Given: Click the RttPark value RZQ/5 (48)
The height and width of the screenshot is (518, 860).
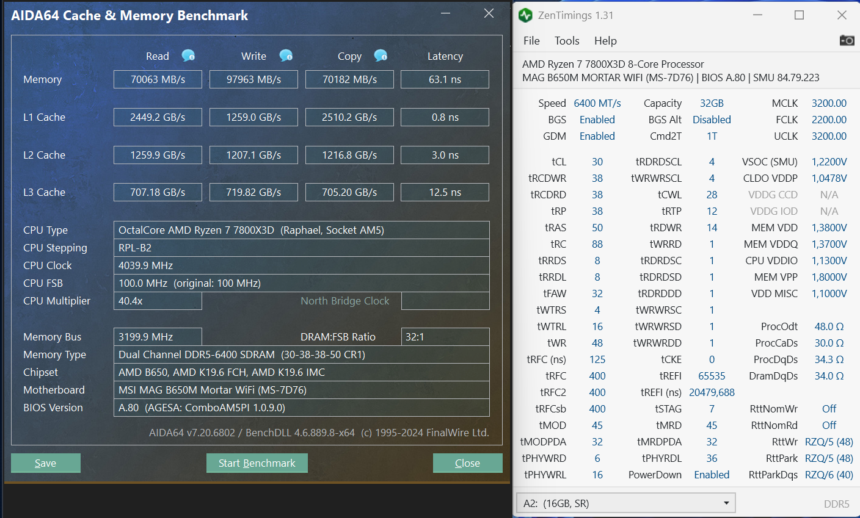Looking at the screenshot, I should [829, 458].
